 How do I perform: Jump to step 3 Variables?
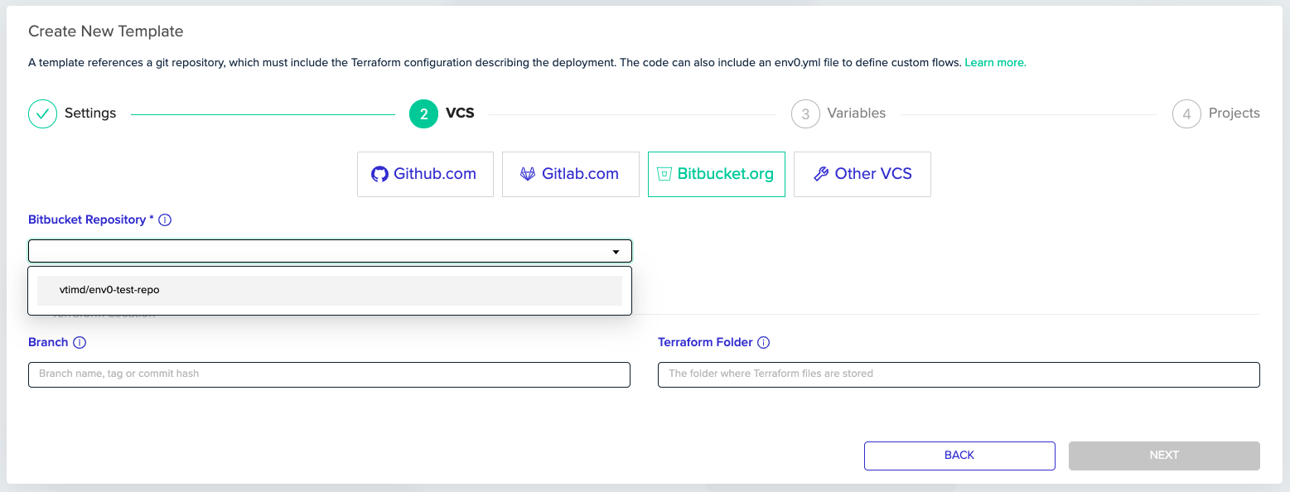838,113
